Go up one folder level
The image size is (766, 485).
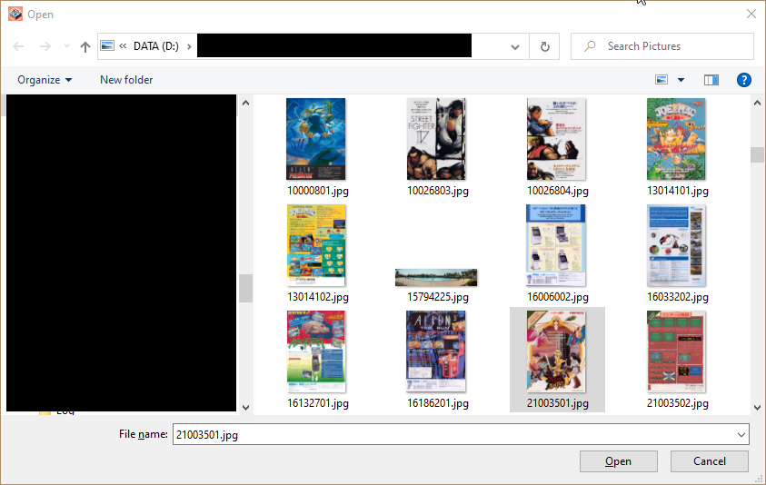[x=85, y=46]
